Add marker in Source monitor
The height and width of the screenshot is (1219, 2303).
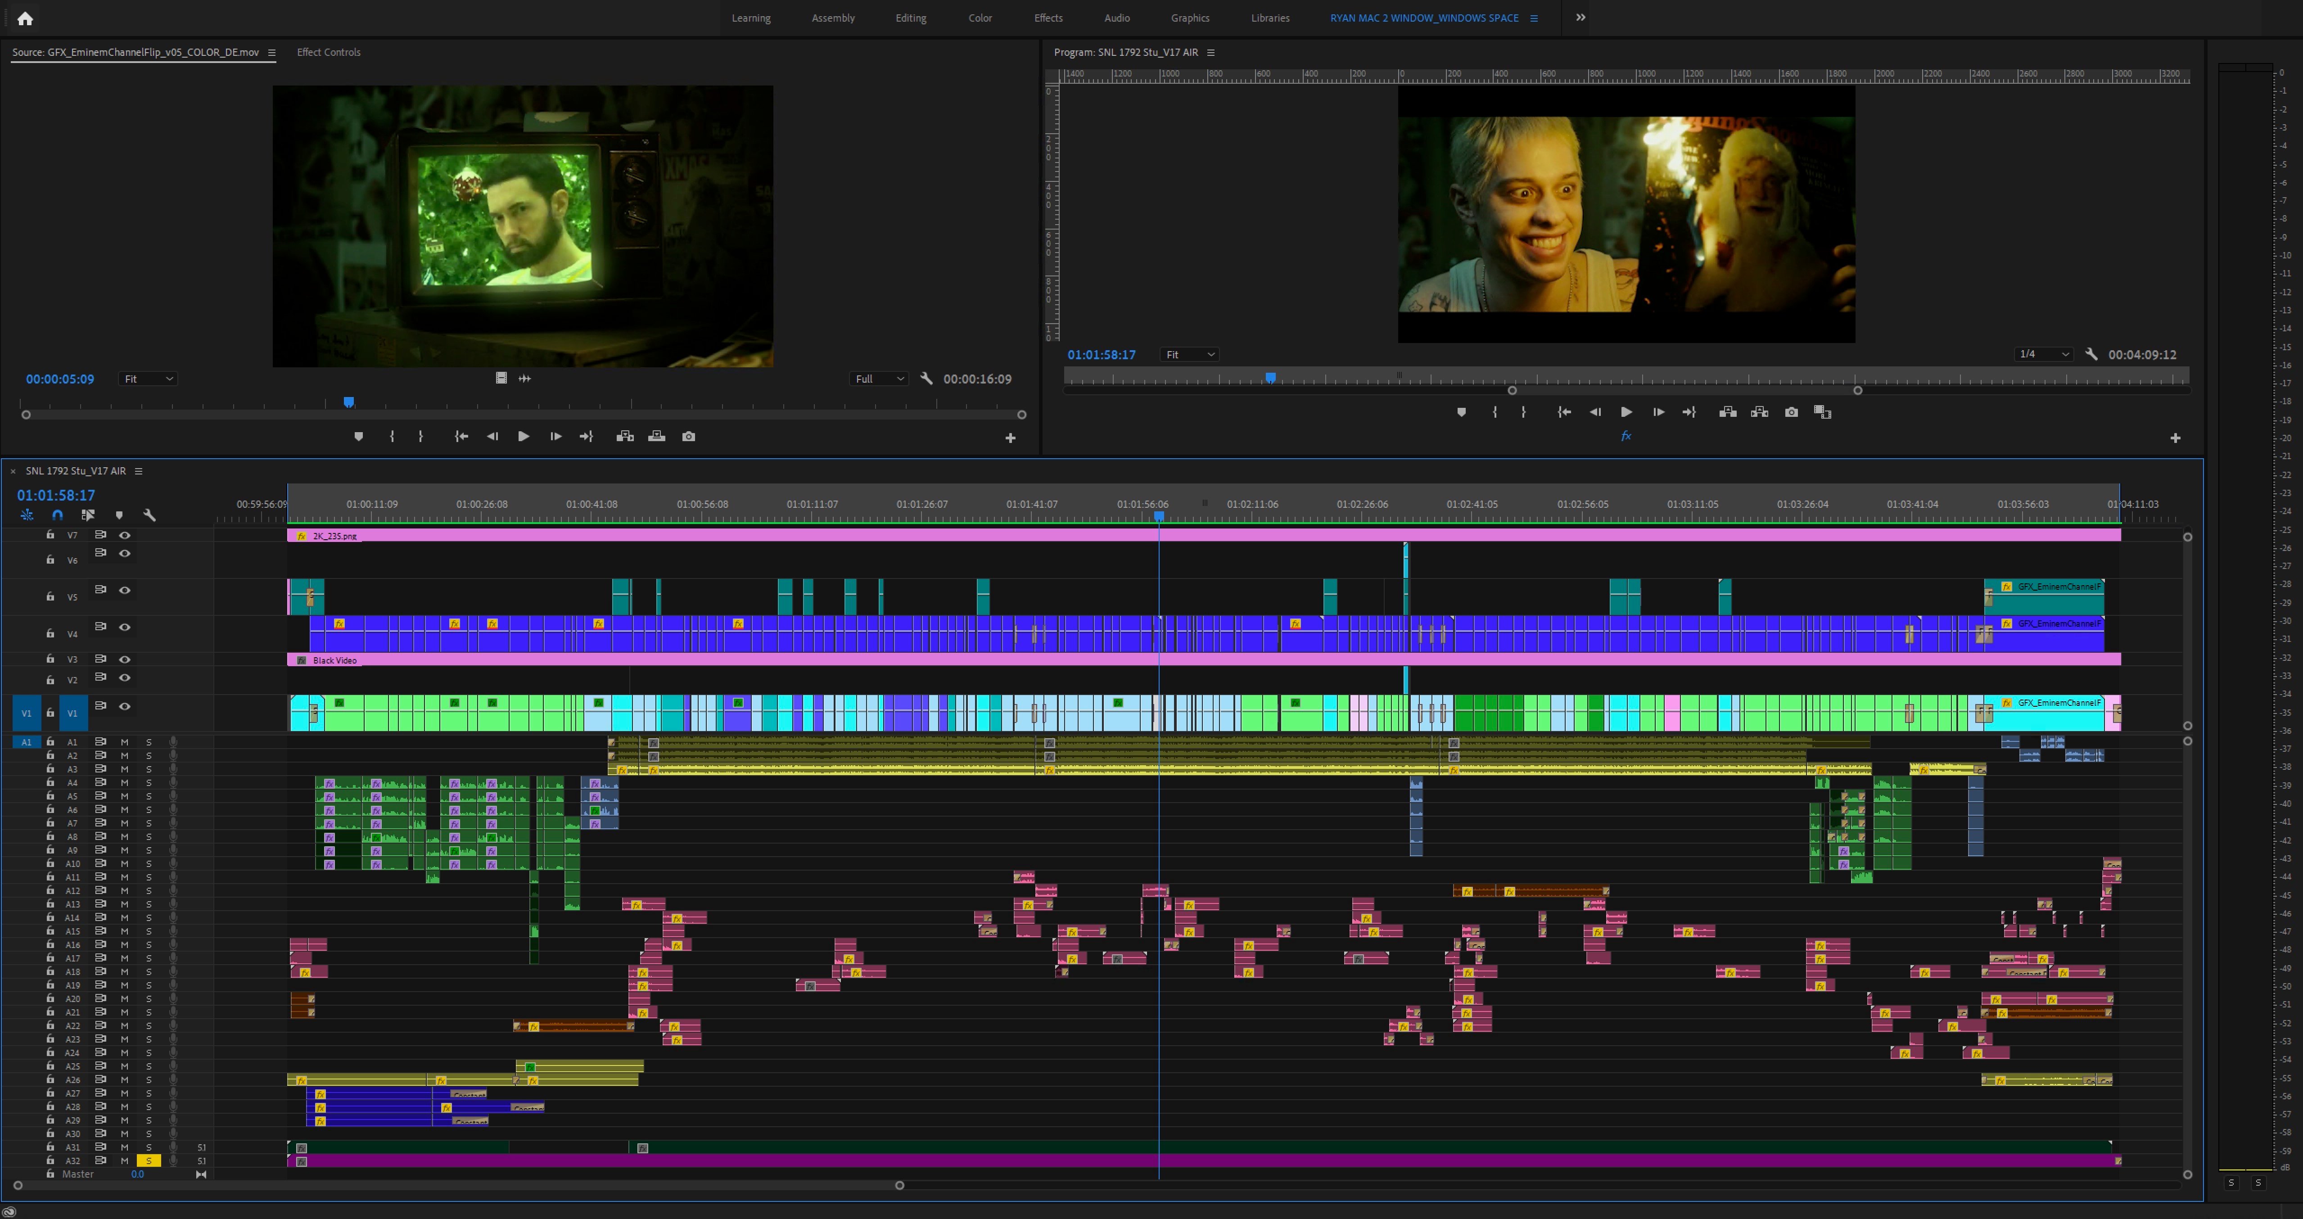[358, 436]
